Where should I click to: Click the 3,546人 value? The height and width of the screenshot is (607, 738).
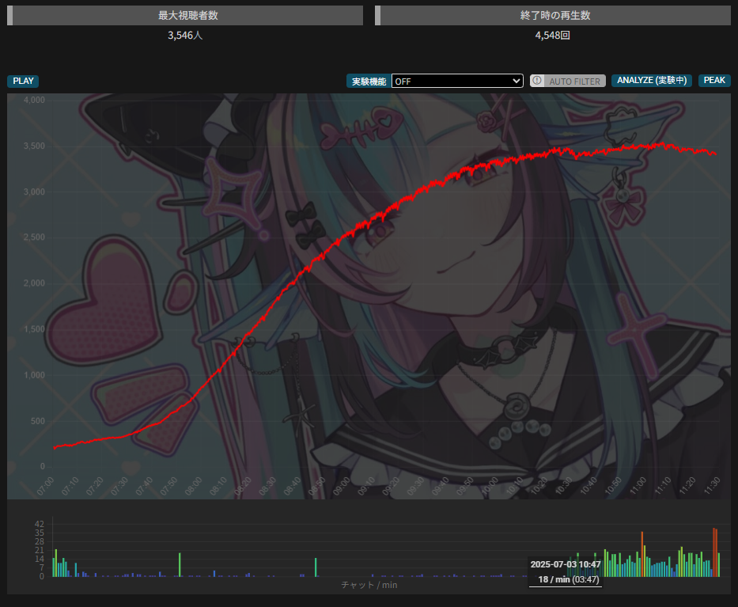pyautogui.click(x=185, y=36)
